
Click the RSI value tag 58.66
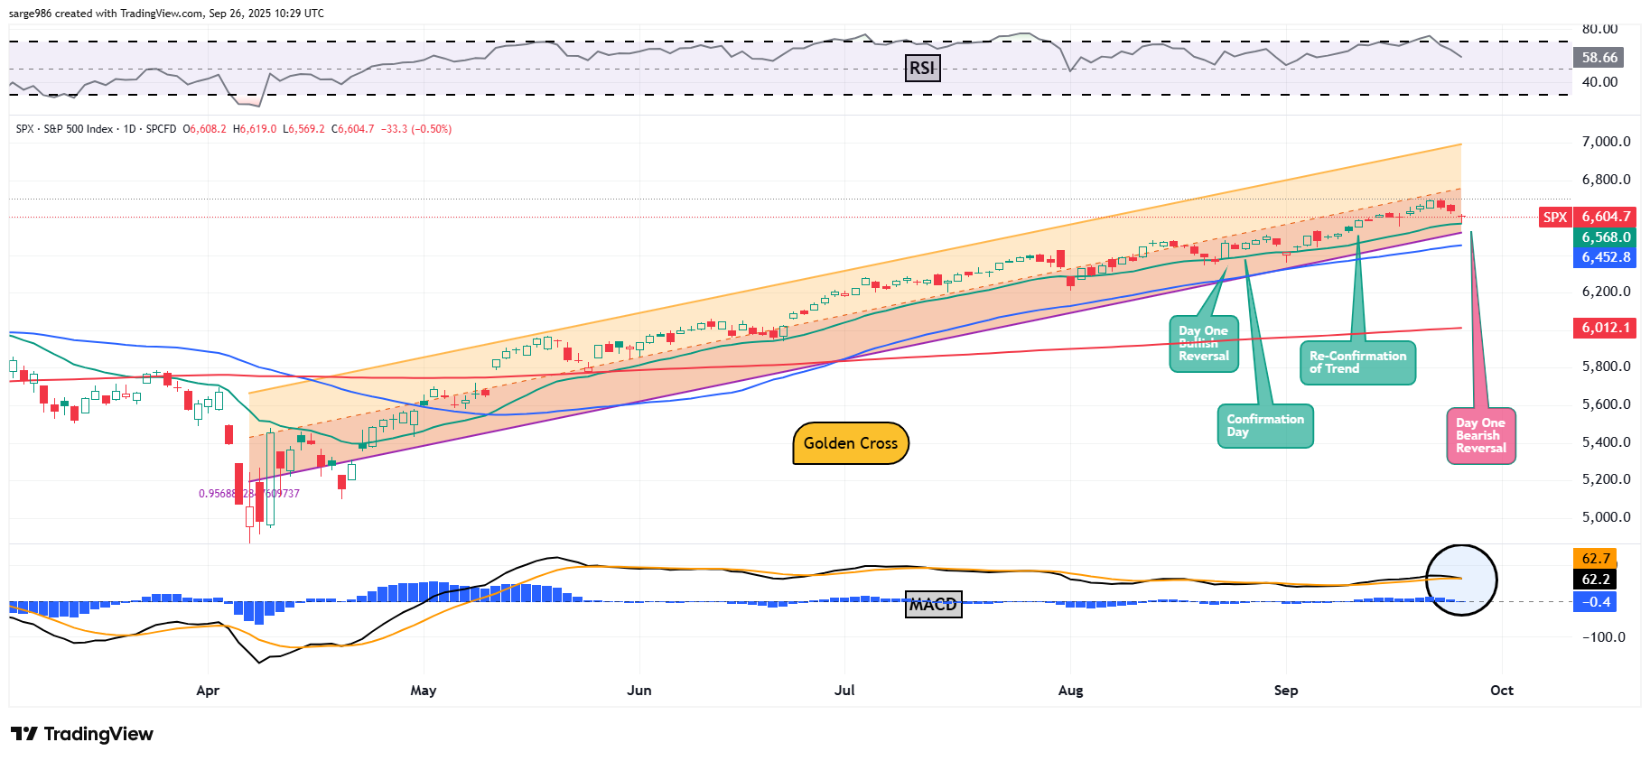click(x=1599, y=58)
